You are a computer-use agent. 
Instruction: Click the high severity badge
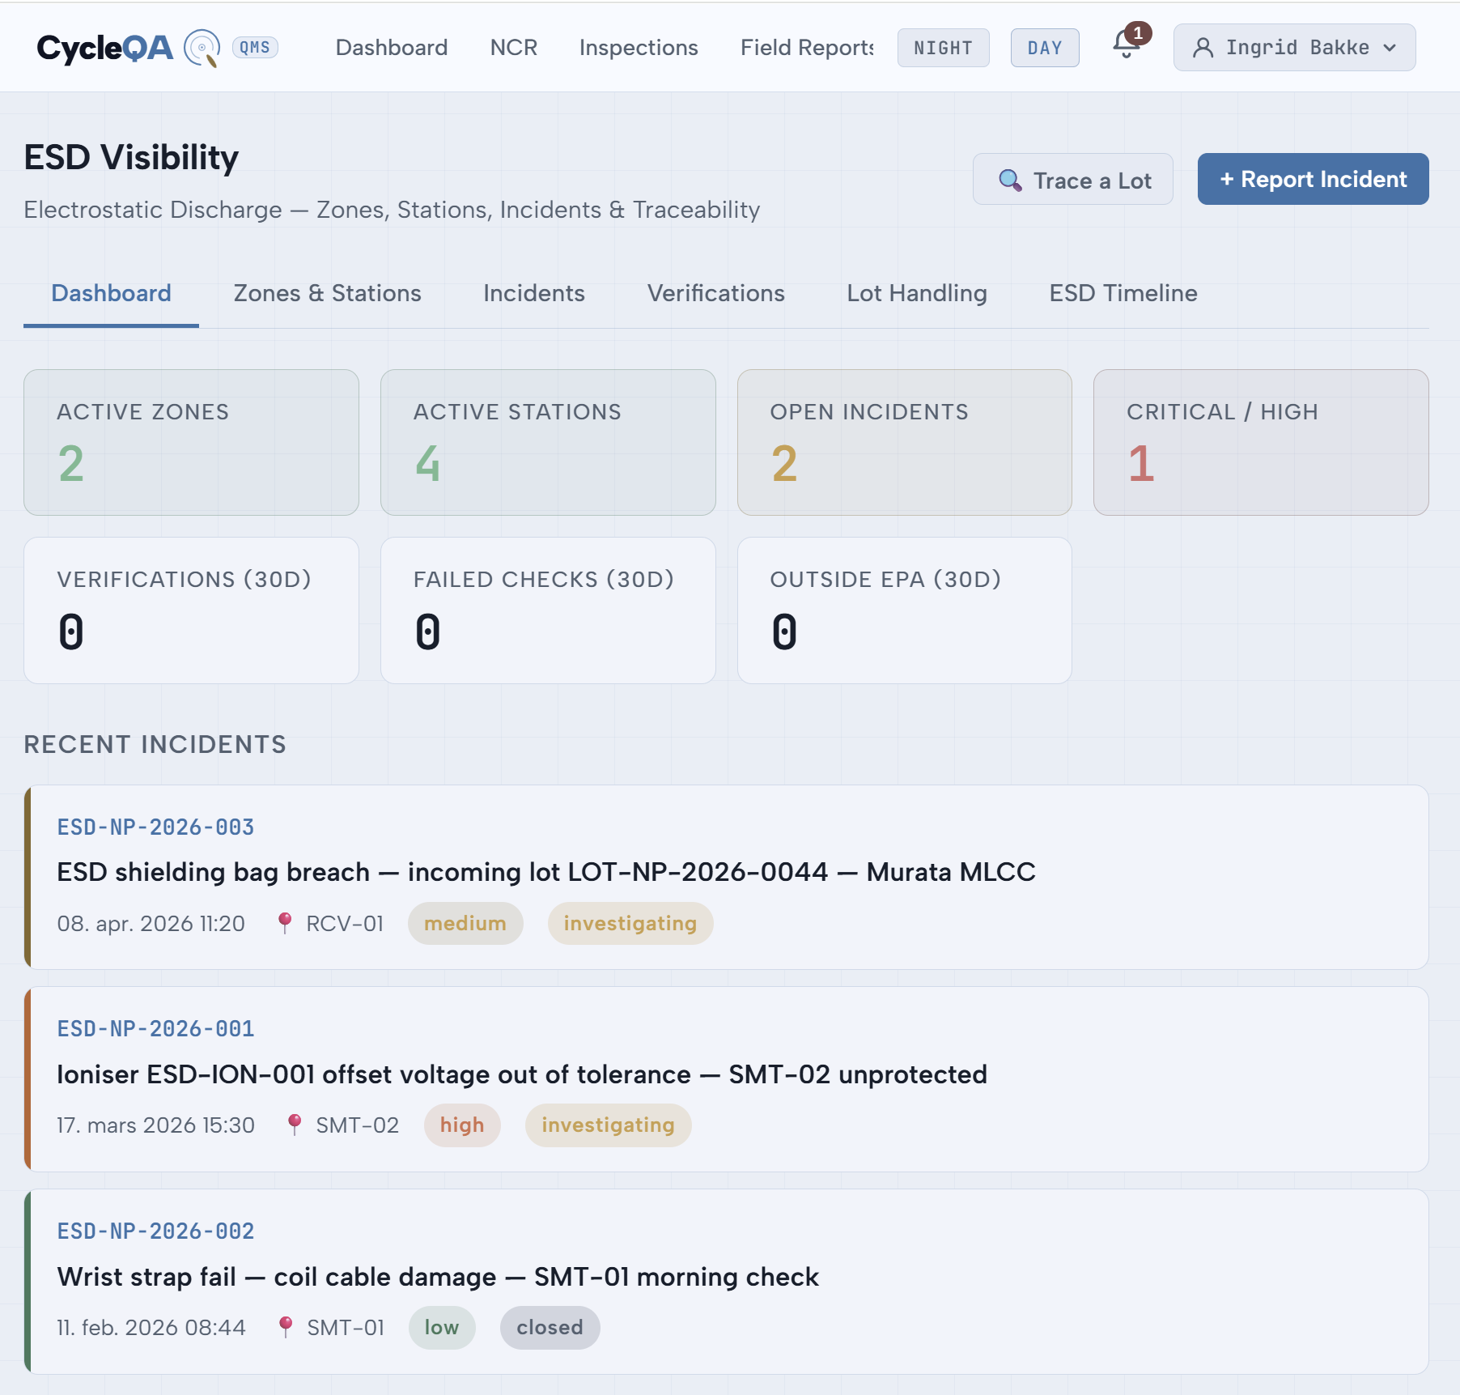[x=462, y=1125]
